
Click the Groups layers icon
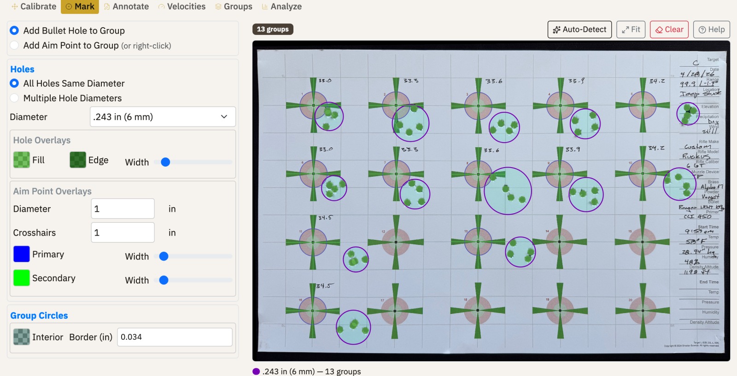[218, 7]
